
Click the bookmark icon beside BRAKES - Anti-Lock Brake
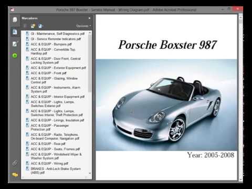(27, 169)
